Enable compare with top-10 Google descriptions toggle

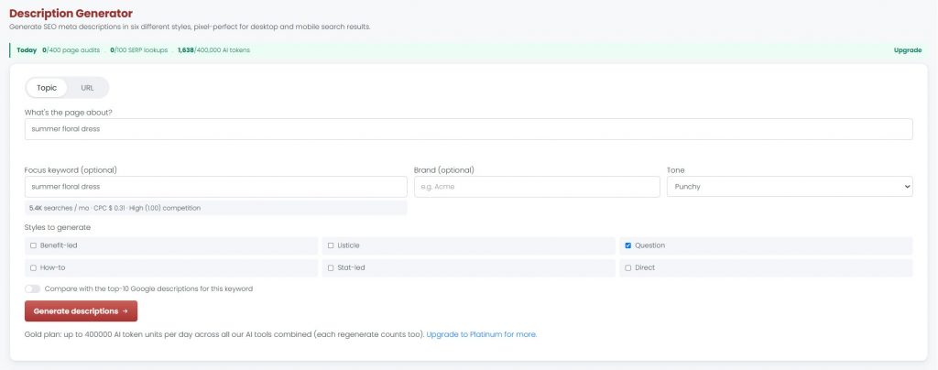(x=33, y=288)
